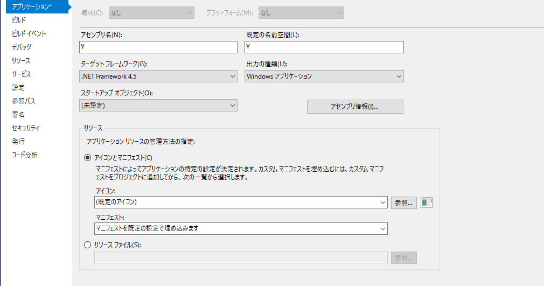Open the ターゲット フレームワーク dropdown
Image resolution: width=544 pixels, height=286 pixels.
click(x=158, y=76)
